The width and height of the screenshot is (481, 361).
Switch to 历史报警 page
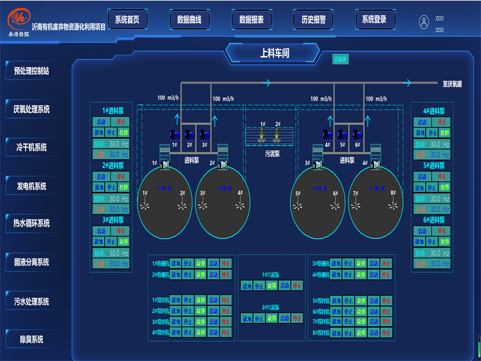point(313,19)
